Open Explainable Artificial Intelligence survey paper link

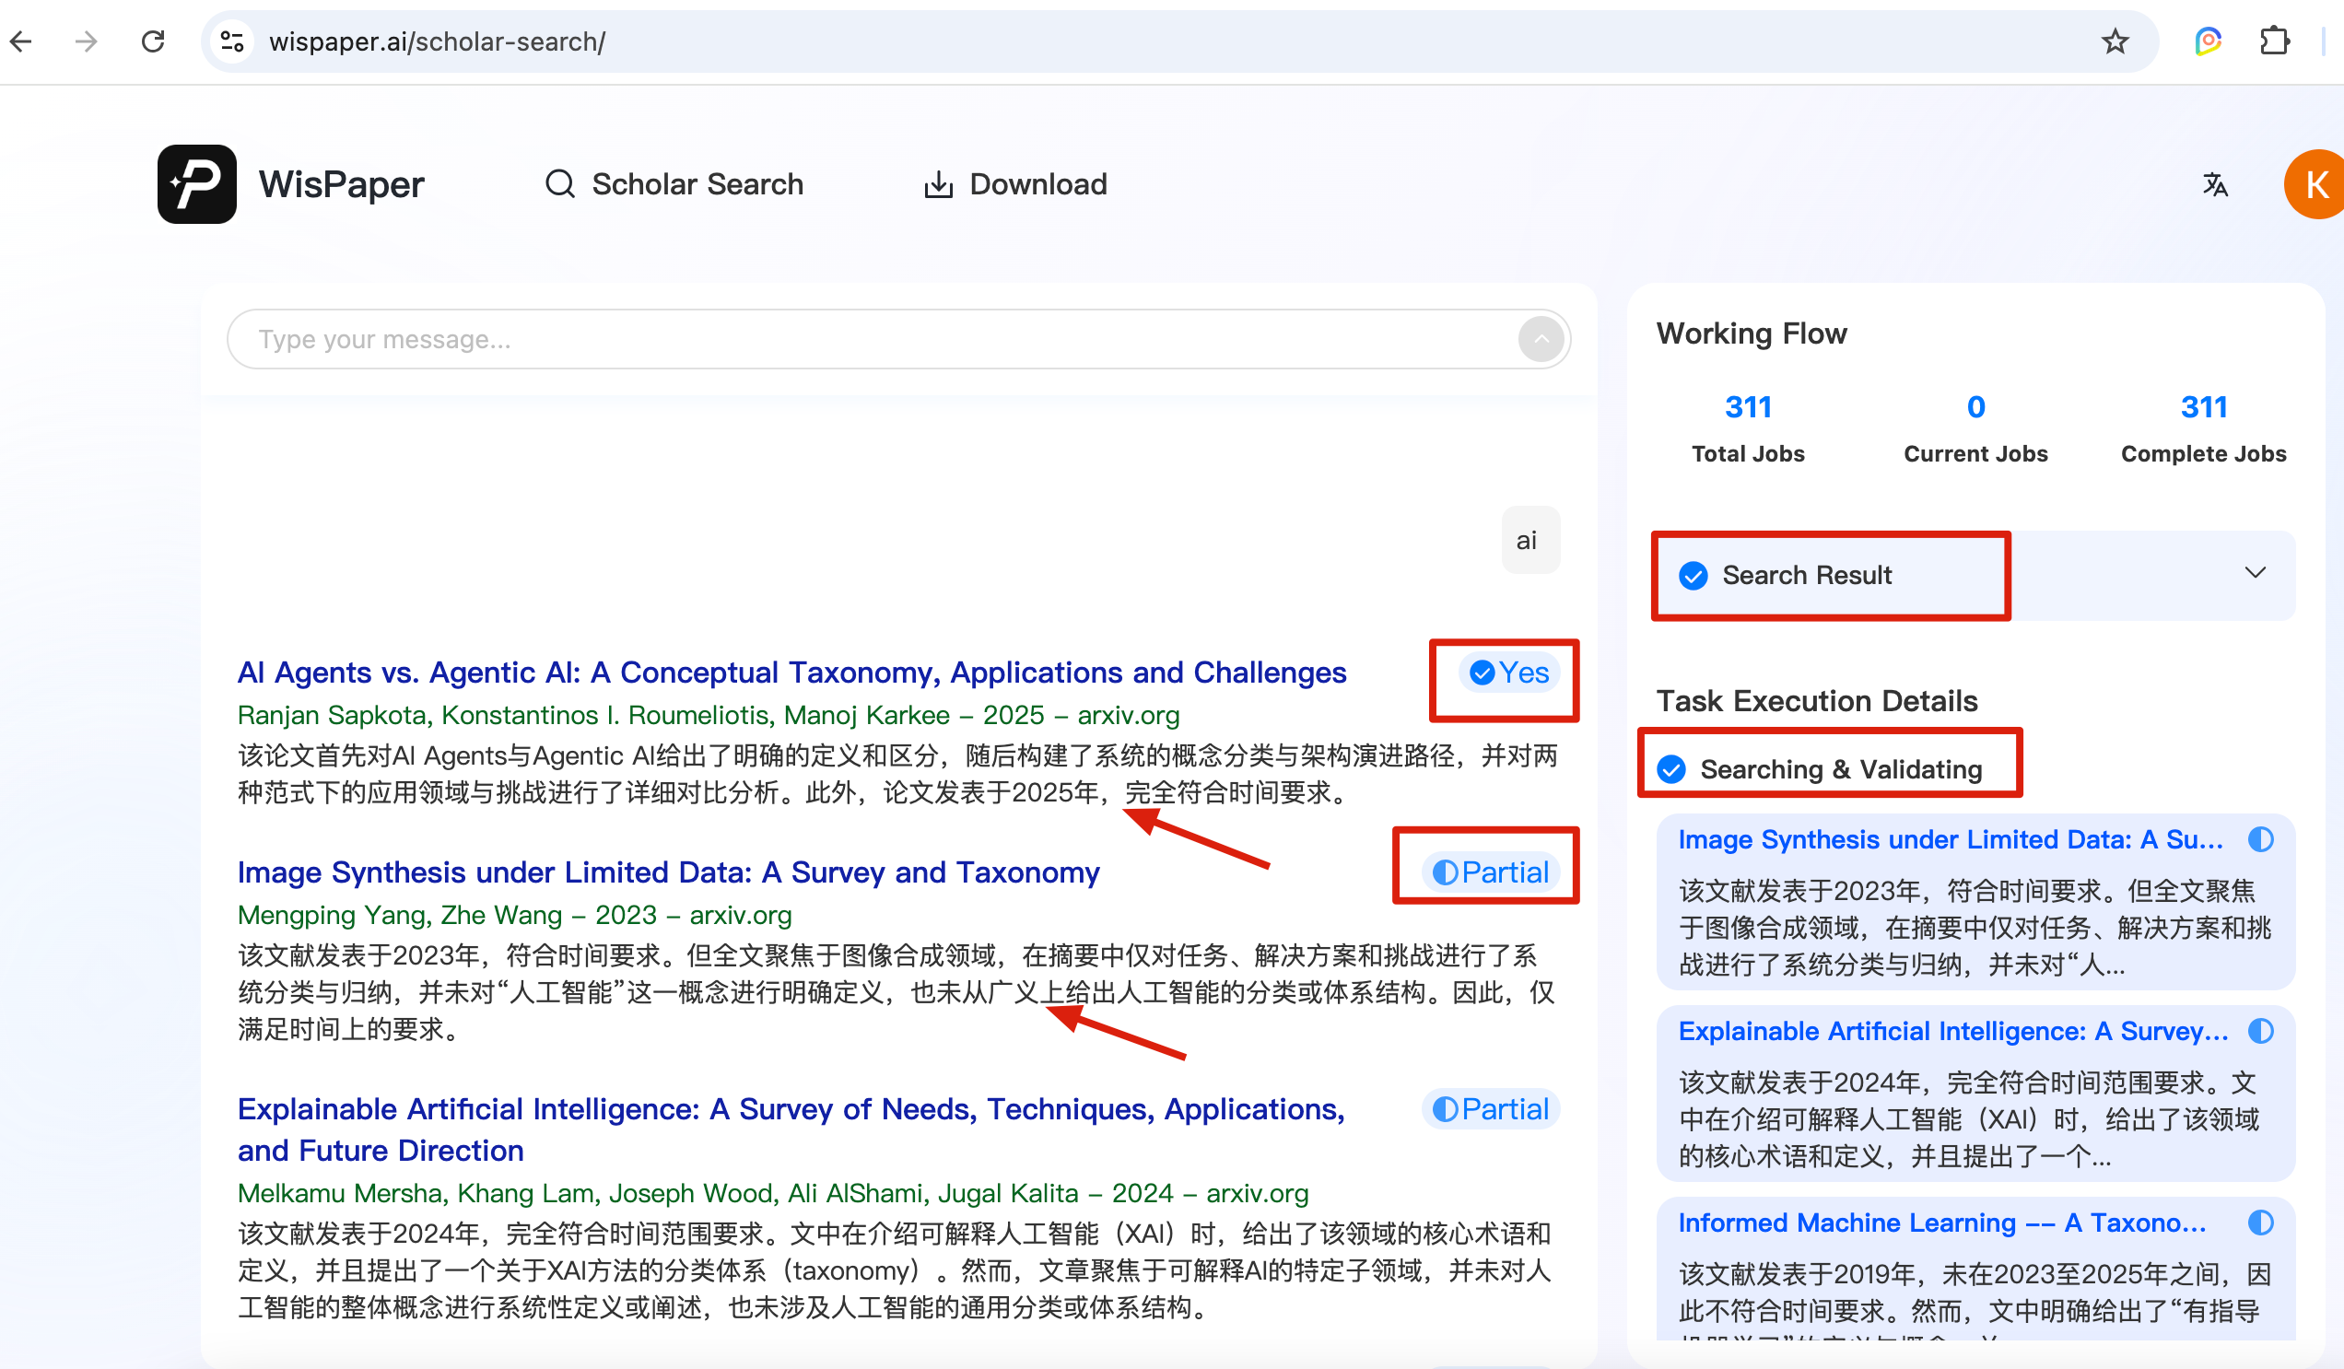(791, 1109)
